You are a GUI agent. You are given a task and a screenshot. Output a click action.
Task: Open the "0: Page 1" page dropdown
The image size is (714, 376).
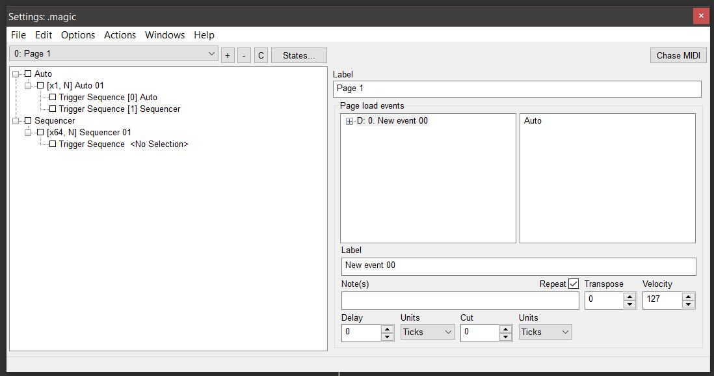211,53
